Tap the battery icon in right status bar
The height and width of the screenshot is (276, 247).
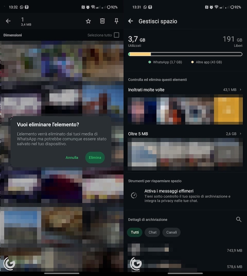click(230, 7)
